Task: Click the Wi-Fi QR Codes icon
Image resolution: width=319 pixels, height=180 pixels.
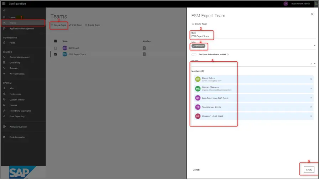Action: pyautogui.click(x=4, y=74)
